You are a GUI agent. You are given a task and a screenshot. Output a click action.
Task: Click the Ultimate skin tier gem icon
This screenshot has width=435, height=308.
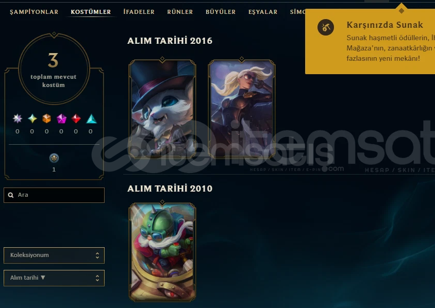[18, 118]
